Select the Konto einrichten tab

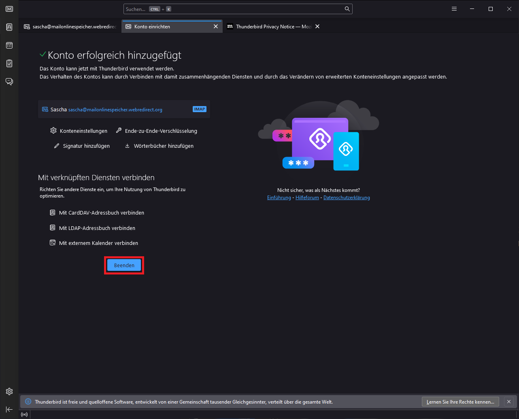pos(172,26)
